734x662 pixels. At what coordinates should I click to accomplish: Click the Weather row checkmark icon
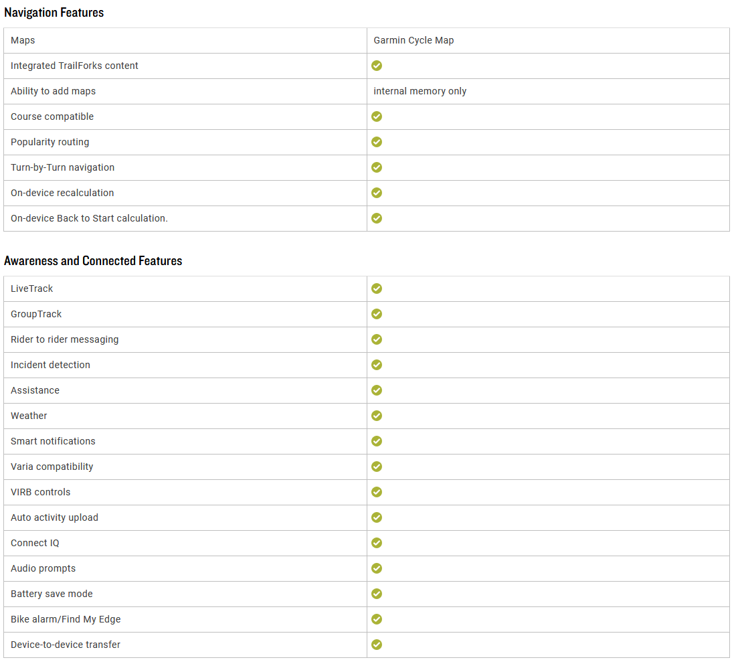pos(376,416)
